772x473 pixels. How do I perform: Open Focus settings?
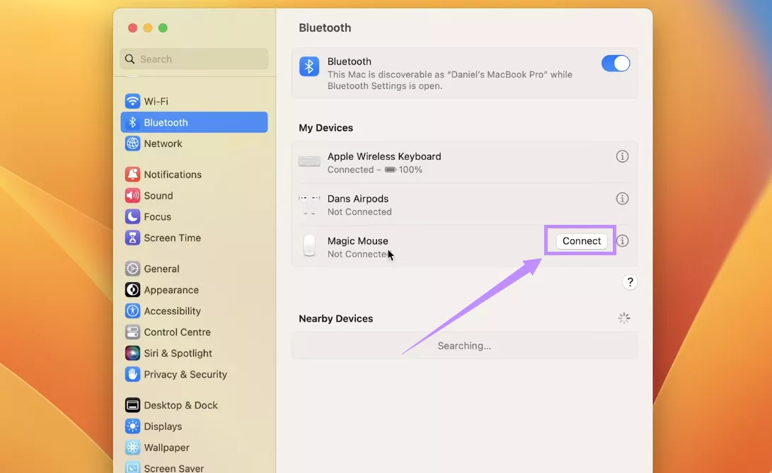tap(157, 217)
